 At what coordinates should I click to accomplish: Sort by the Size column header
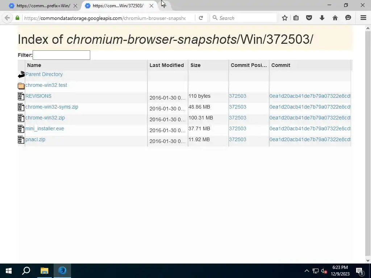pos(208,65)
